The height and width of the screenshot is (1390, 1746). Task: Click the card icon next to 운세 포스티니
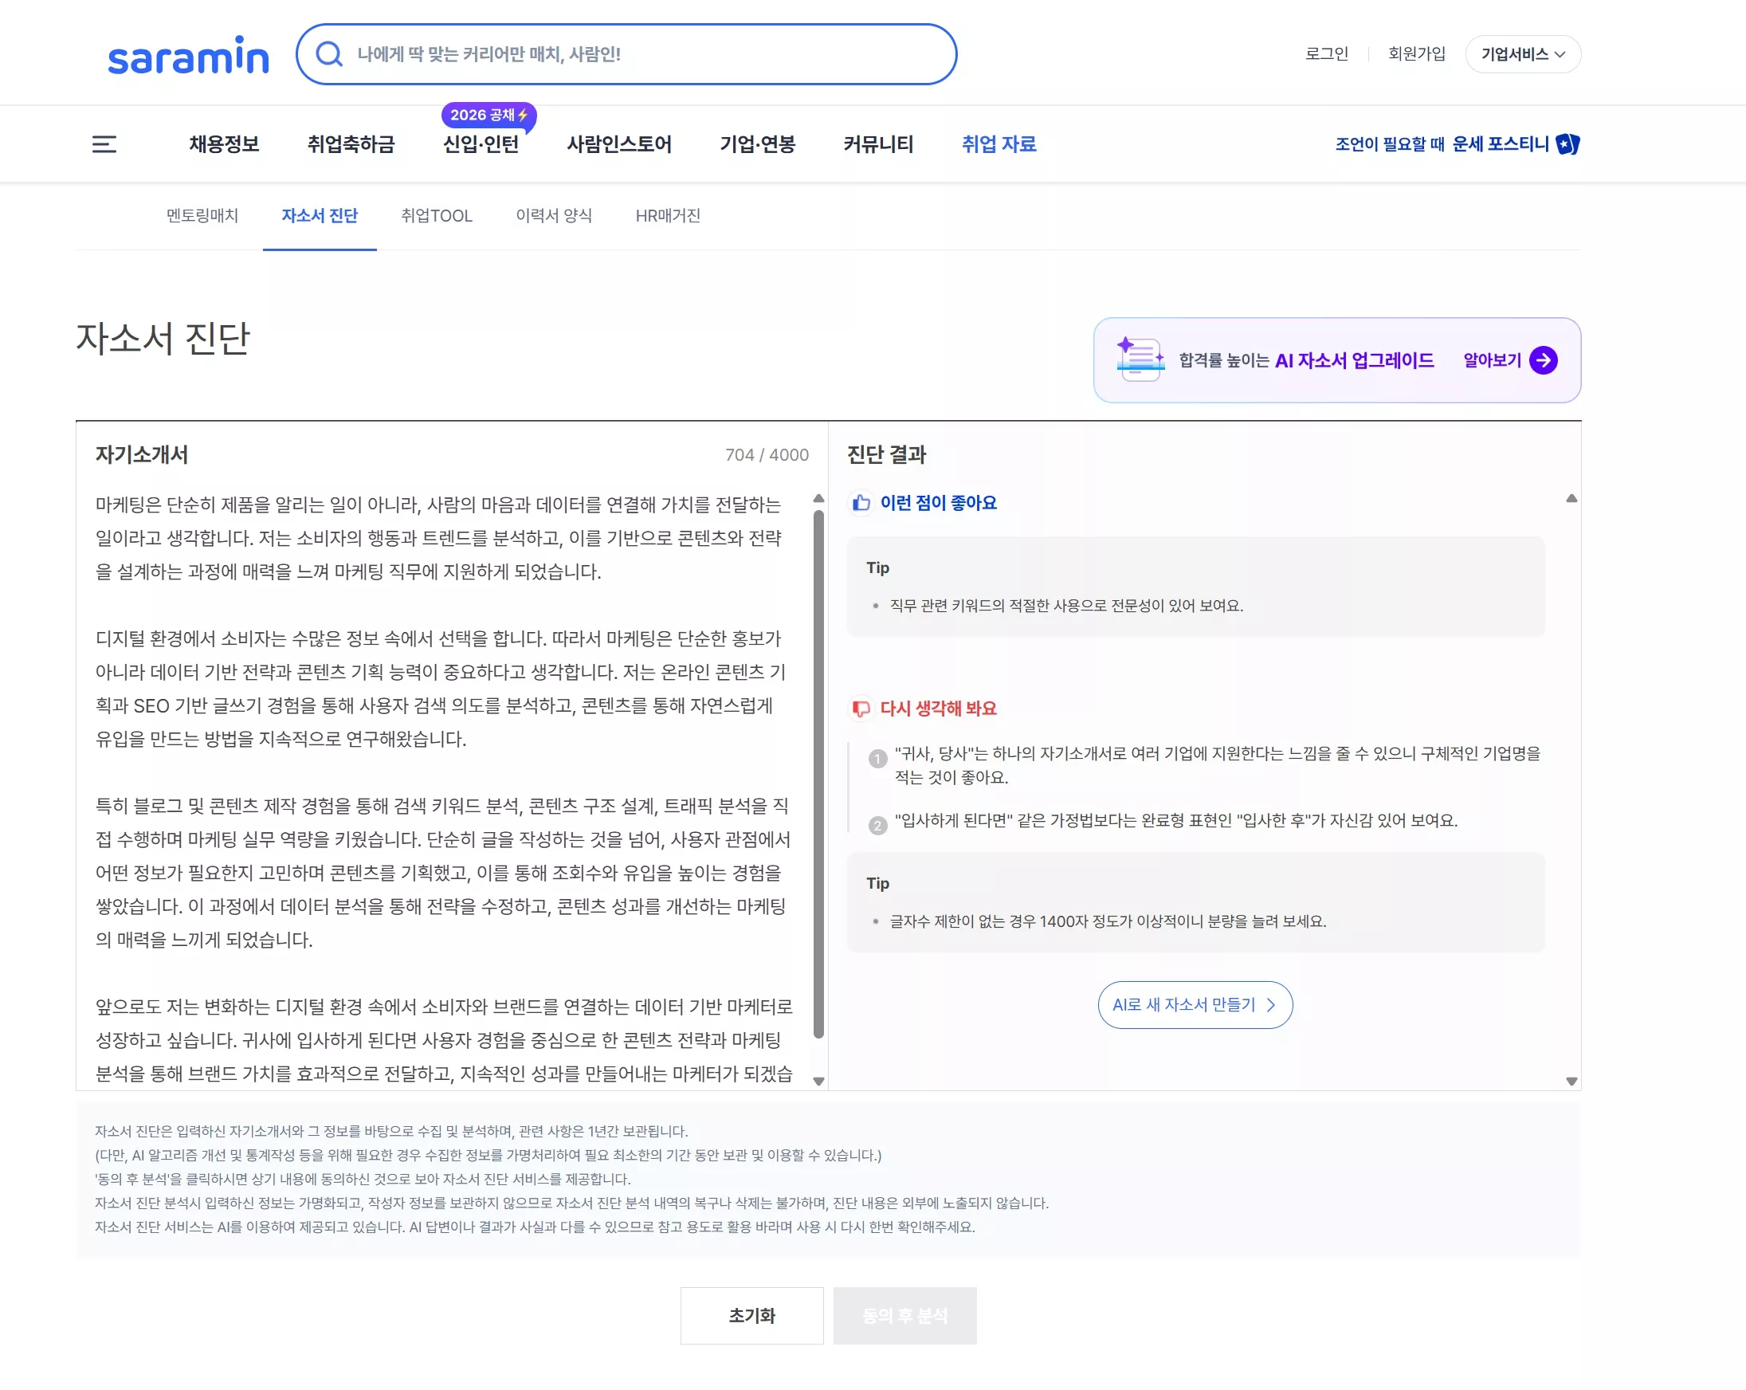pos(1567,144)
